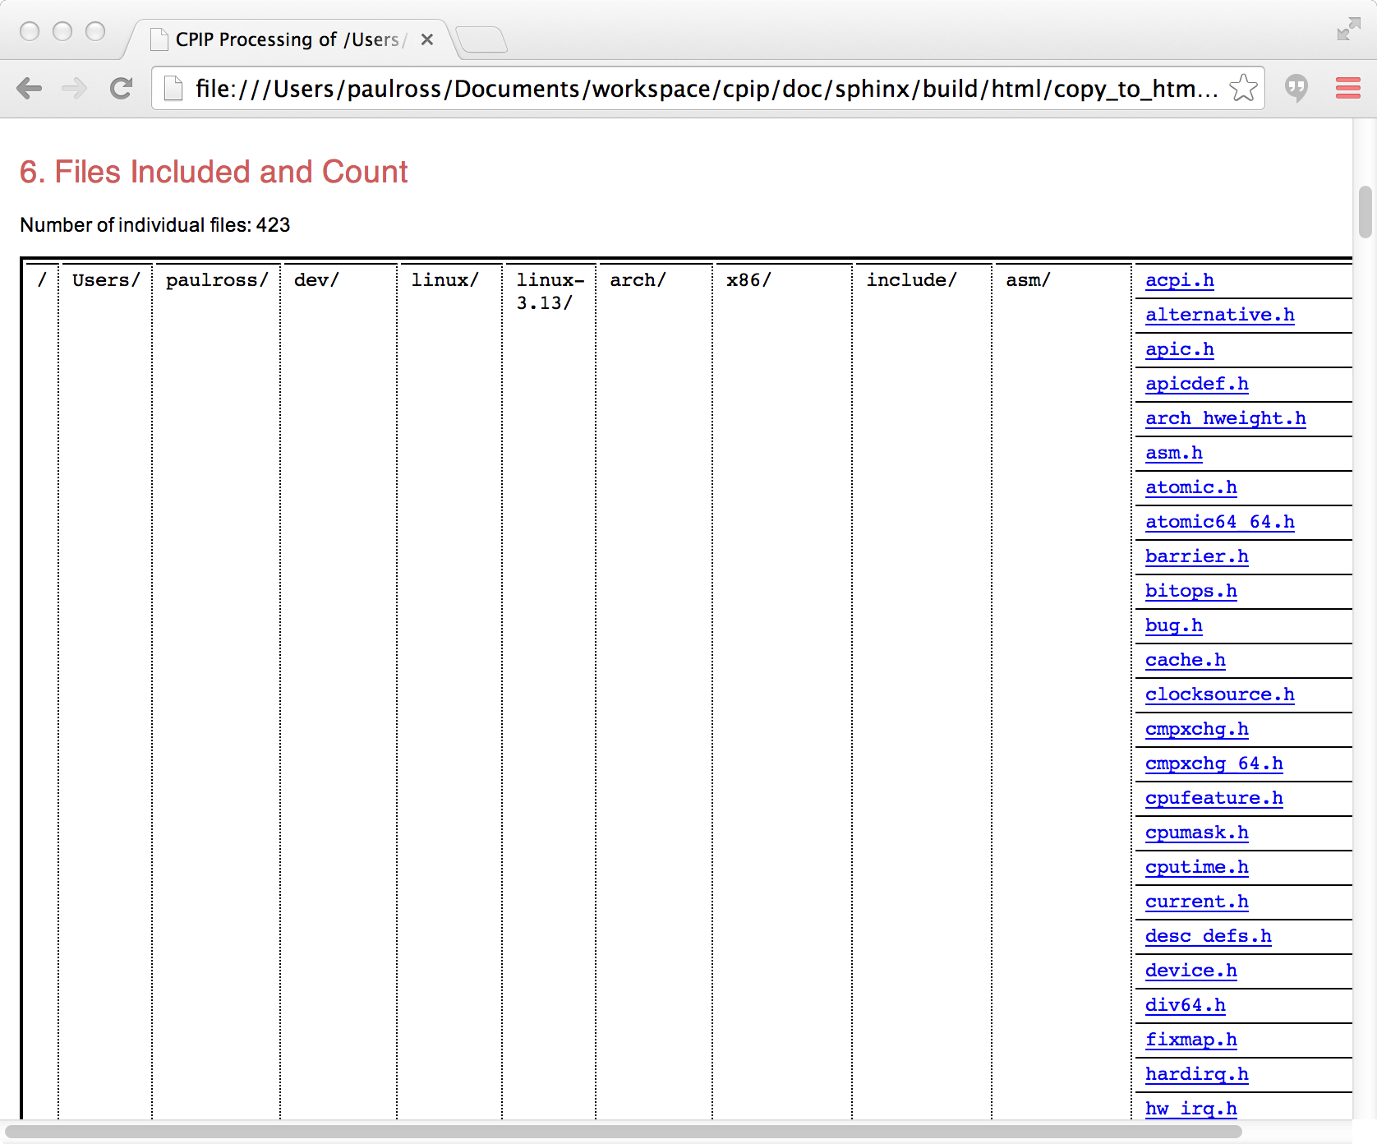Click the browser forward arrow
This screenshot has width=1377, height=1144.
[75, 88]
